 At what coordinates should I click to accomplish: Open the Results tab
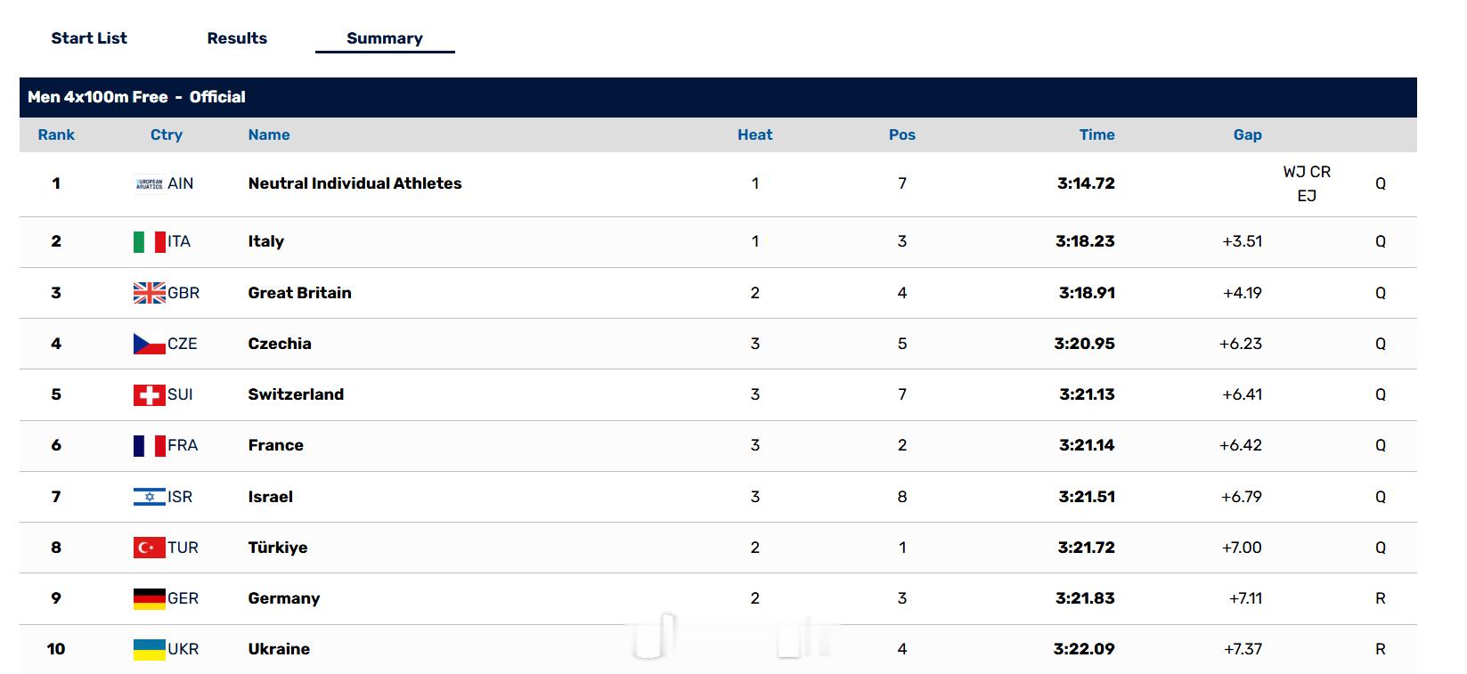point(237,38)
